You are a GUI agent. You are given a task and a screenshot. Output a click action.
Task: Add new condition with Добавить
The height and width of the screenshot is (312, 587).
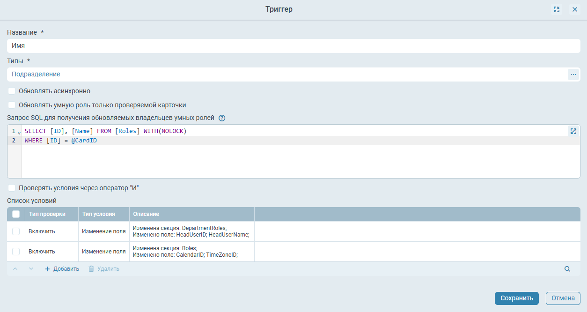point(62,269)
